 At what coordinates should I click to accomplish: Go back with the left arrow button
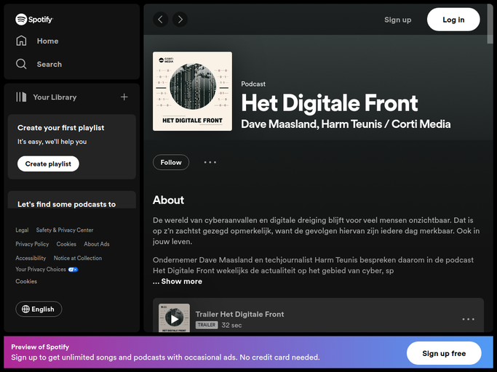[161, 20]
